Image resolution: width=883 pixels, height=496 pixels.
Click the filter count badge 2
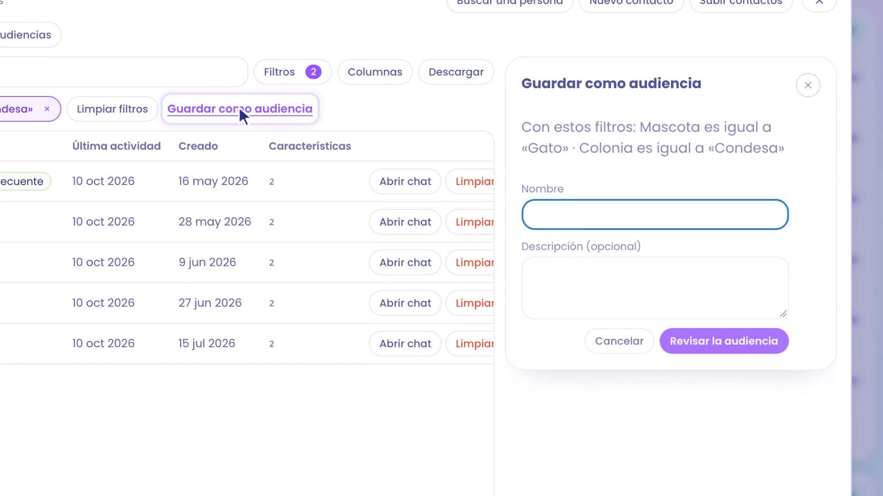313,72
